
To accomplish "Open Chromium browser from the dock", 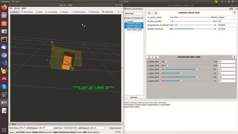I will click(x=4, y=55).
